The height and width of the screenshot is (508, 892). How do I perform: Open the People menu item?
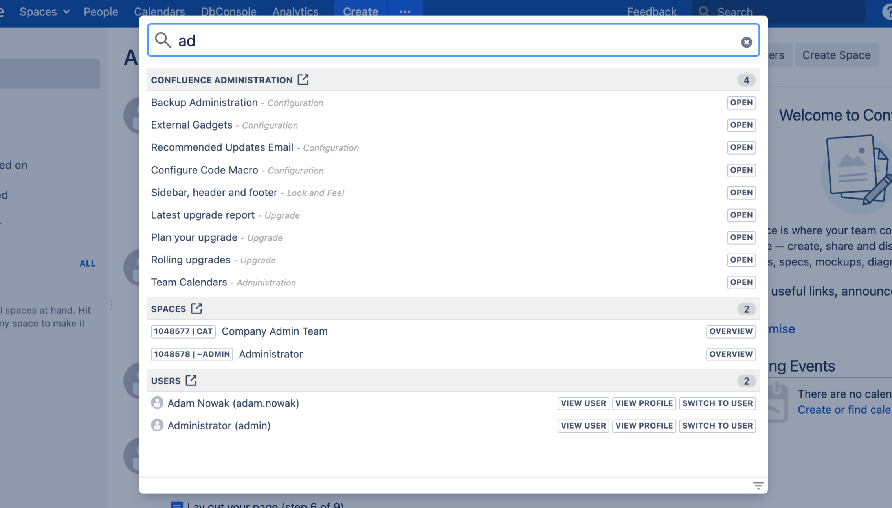101,11
